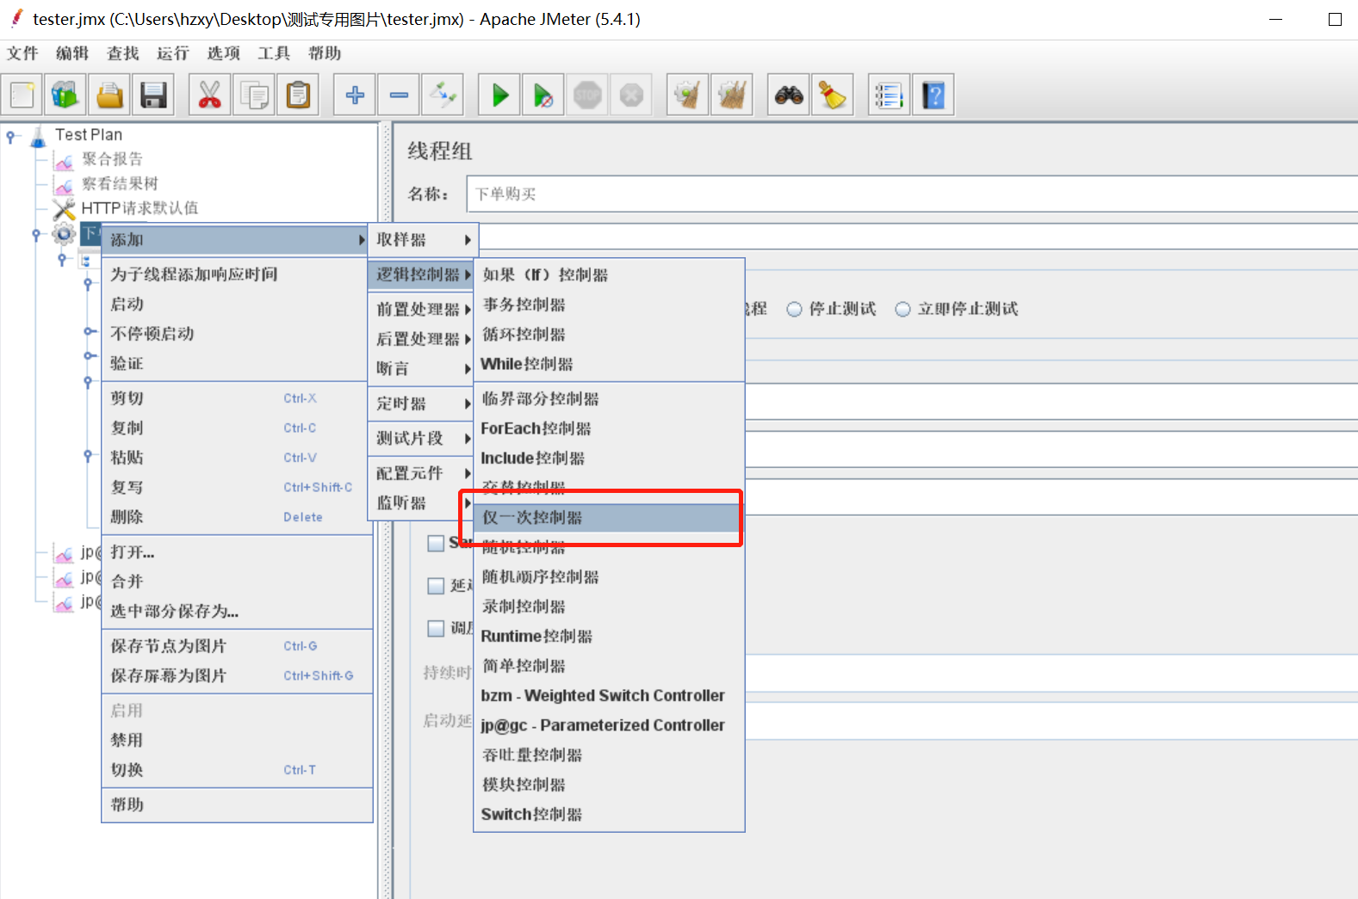Choose 事务控制器 from logic controllers
The image size is (1358, 899).
tap(609, 305)
